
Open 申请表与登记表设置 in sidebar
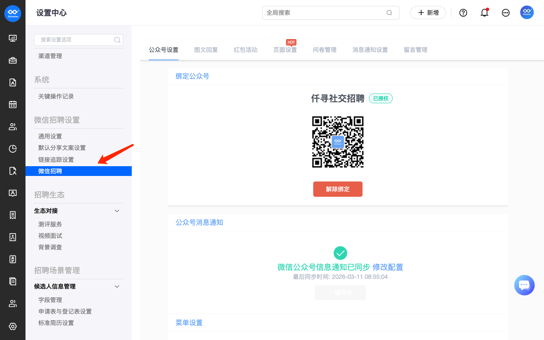click(x=65, y=312)
